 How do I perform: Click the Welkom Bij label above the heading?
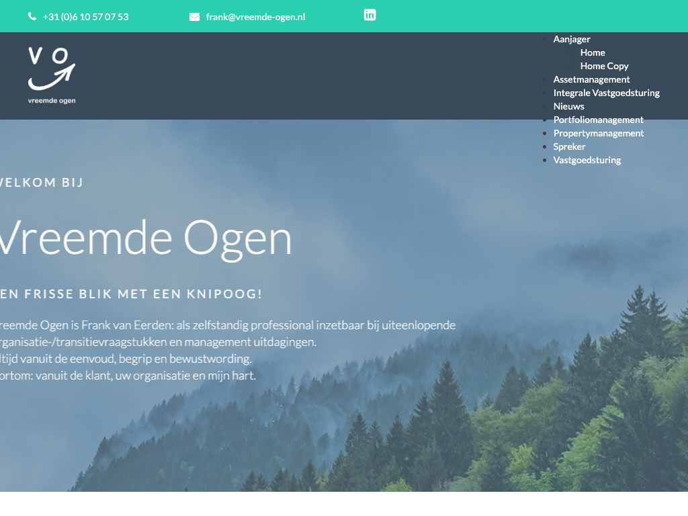point(42,182)
